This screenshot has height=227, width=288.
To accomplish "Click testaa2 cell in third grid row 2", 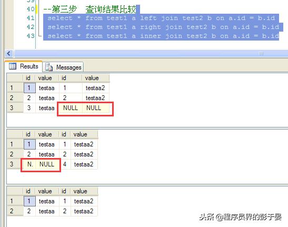I will pyautogui.click(x=84, y=211).
